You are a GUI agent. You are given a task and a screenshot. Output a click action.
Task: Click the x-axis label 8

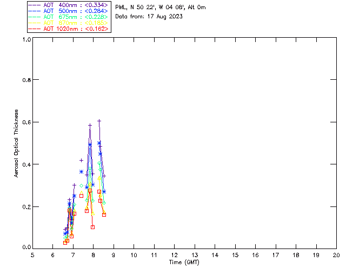pos(94,255)
